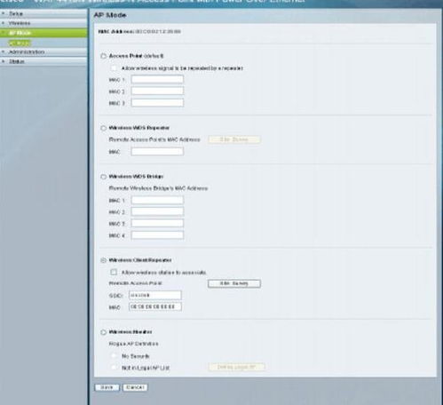443x405 pixels.
Task: Focus MAC 4 field under WDS Bridge
Action: click(x=157, y=235)
